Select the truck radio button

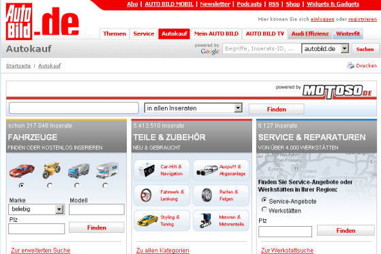point(77,185)
